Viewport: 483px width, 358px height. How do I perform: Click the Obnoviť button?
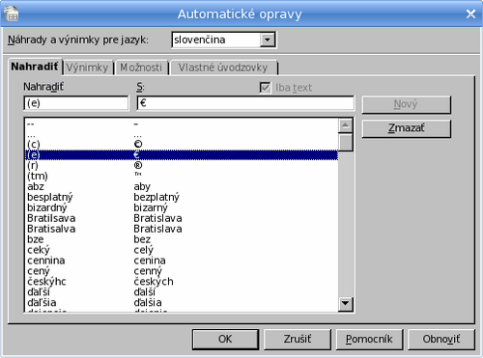[x=441, y=339]
